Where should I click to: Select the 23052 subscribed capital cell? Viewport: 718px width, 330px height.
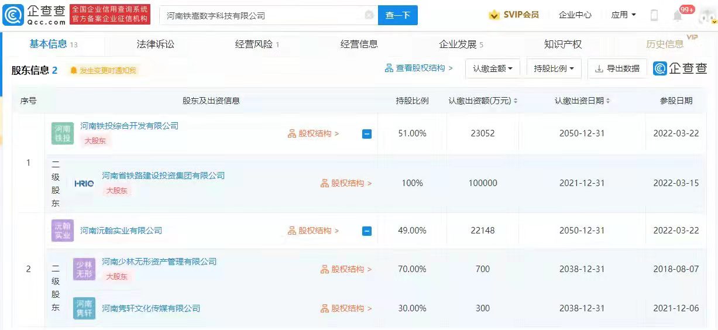pyautogui.click(x=483, y=133)
